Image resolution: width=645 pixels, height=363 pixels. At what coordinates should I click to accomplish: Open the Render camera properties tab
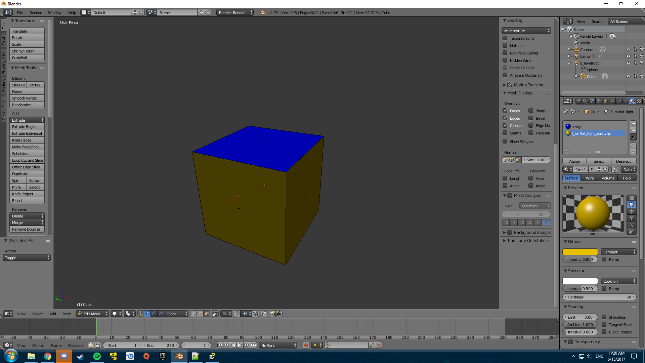(578, 101)
